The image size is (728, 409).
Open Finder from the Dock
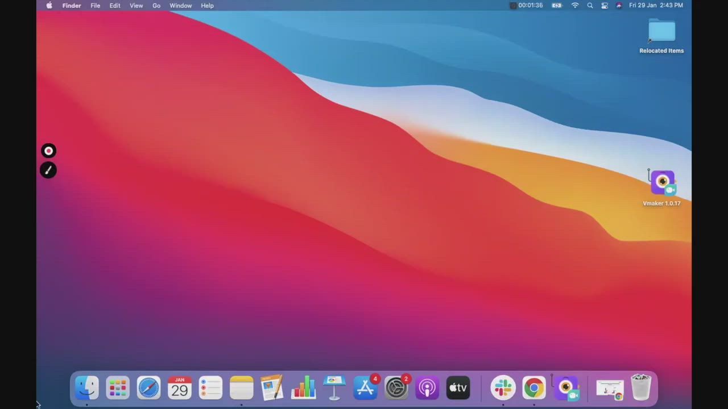click(x=86, y=388)
